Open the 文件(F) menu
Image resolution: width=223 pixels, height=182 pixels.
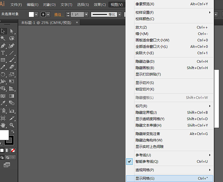pyautogui.click(x=16, y=5)
